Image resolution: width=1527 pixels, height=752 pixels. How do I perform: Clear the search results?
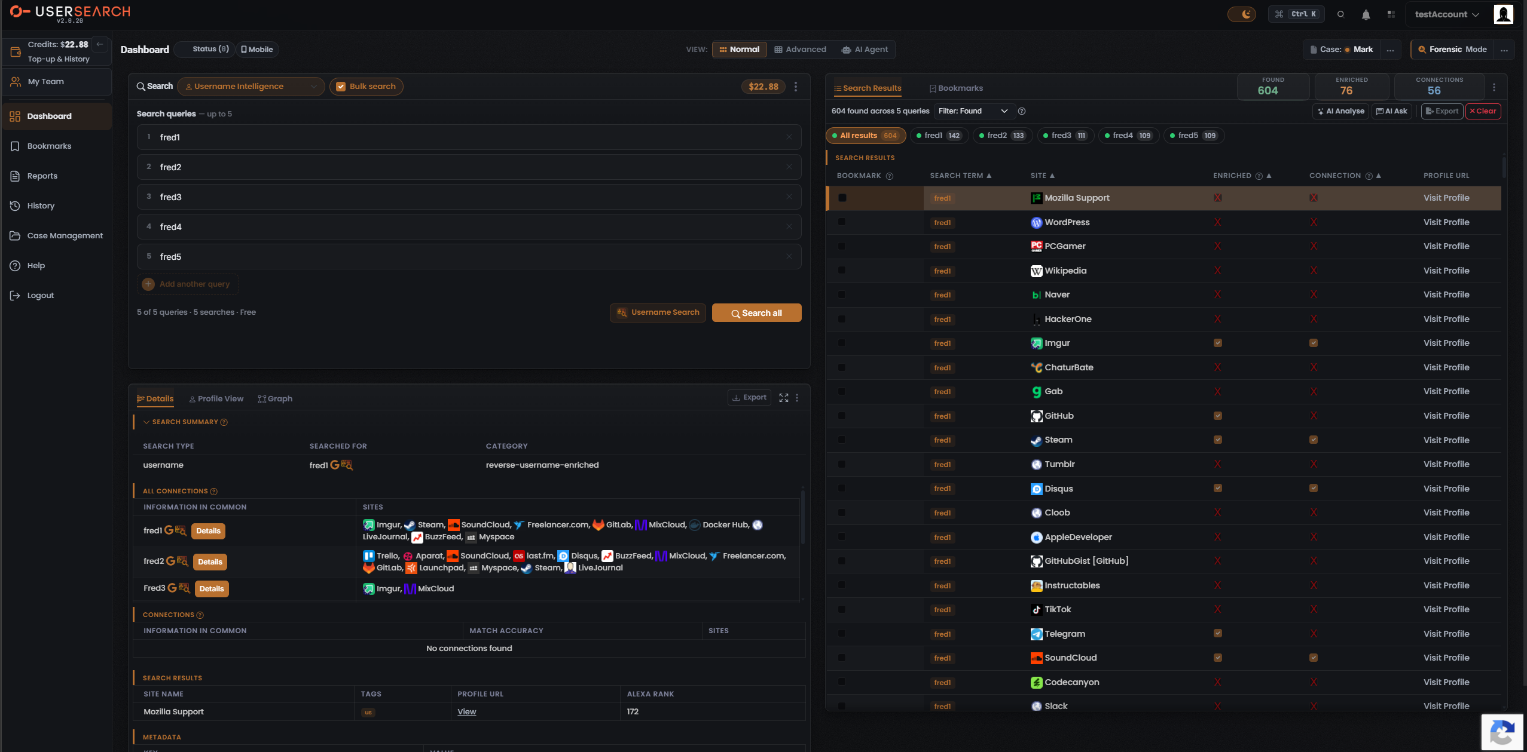pos(1483,111)
